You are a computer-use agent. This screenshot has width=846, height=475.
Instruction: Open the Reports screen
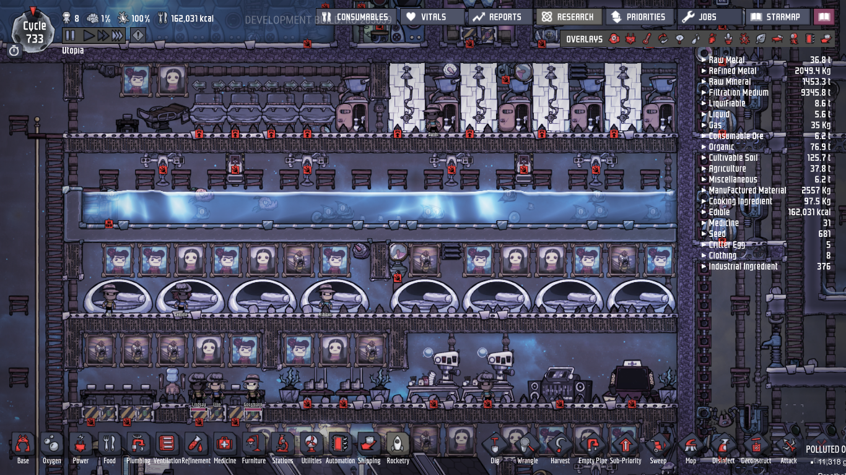tap(500, 17)
